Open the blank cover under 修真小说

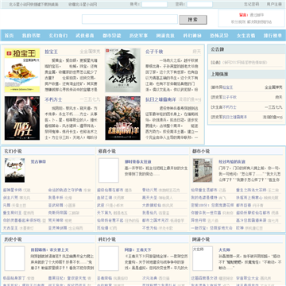pos(109,170)
